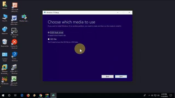Open the network status tray icon
The height and width of the screenshot is (98, 175).
[155, 95]
